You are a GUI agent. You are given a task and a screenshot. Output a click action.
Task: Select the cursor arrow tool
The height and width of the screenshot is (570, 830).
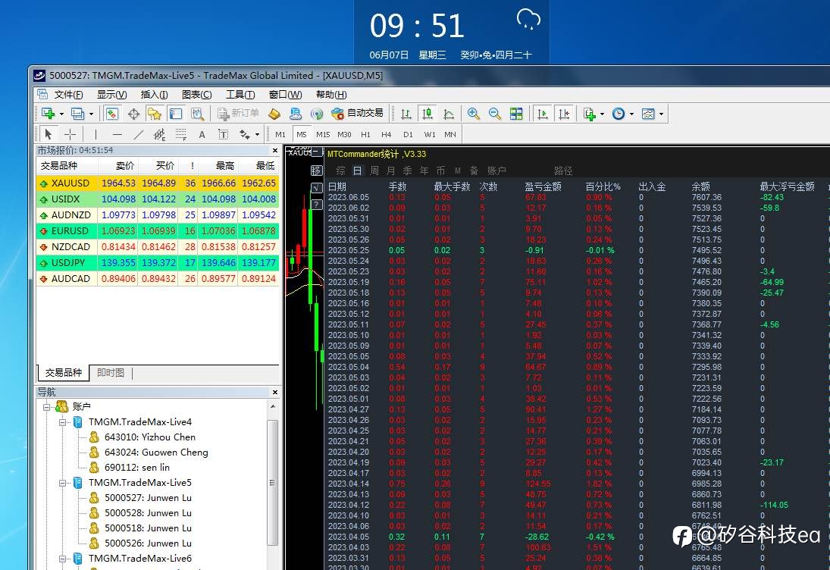coord(49,134)
